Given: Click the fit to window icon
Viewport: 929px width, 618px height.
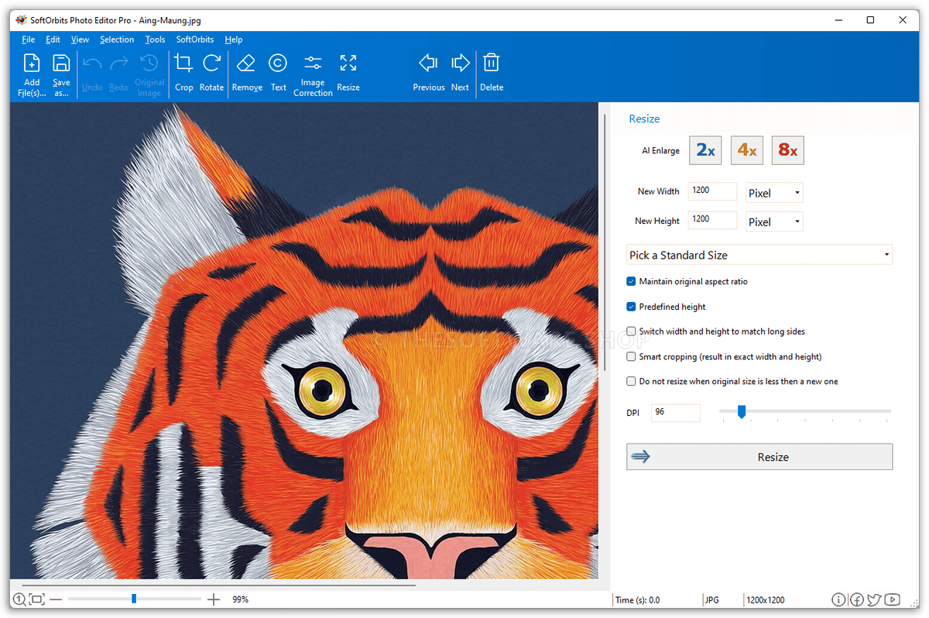Looking at the screenshot, I should [x=36, y=599].
